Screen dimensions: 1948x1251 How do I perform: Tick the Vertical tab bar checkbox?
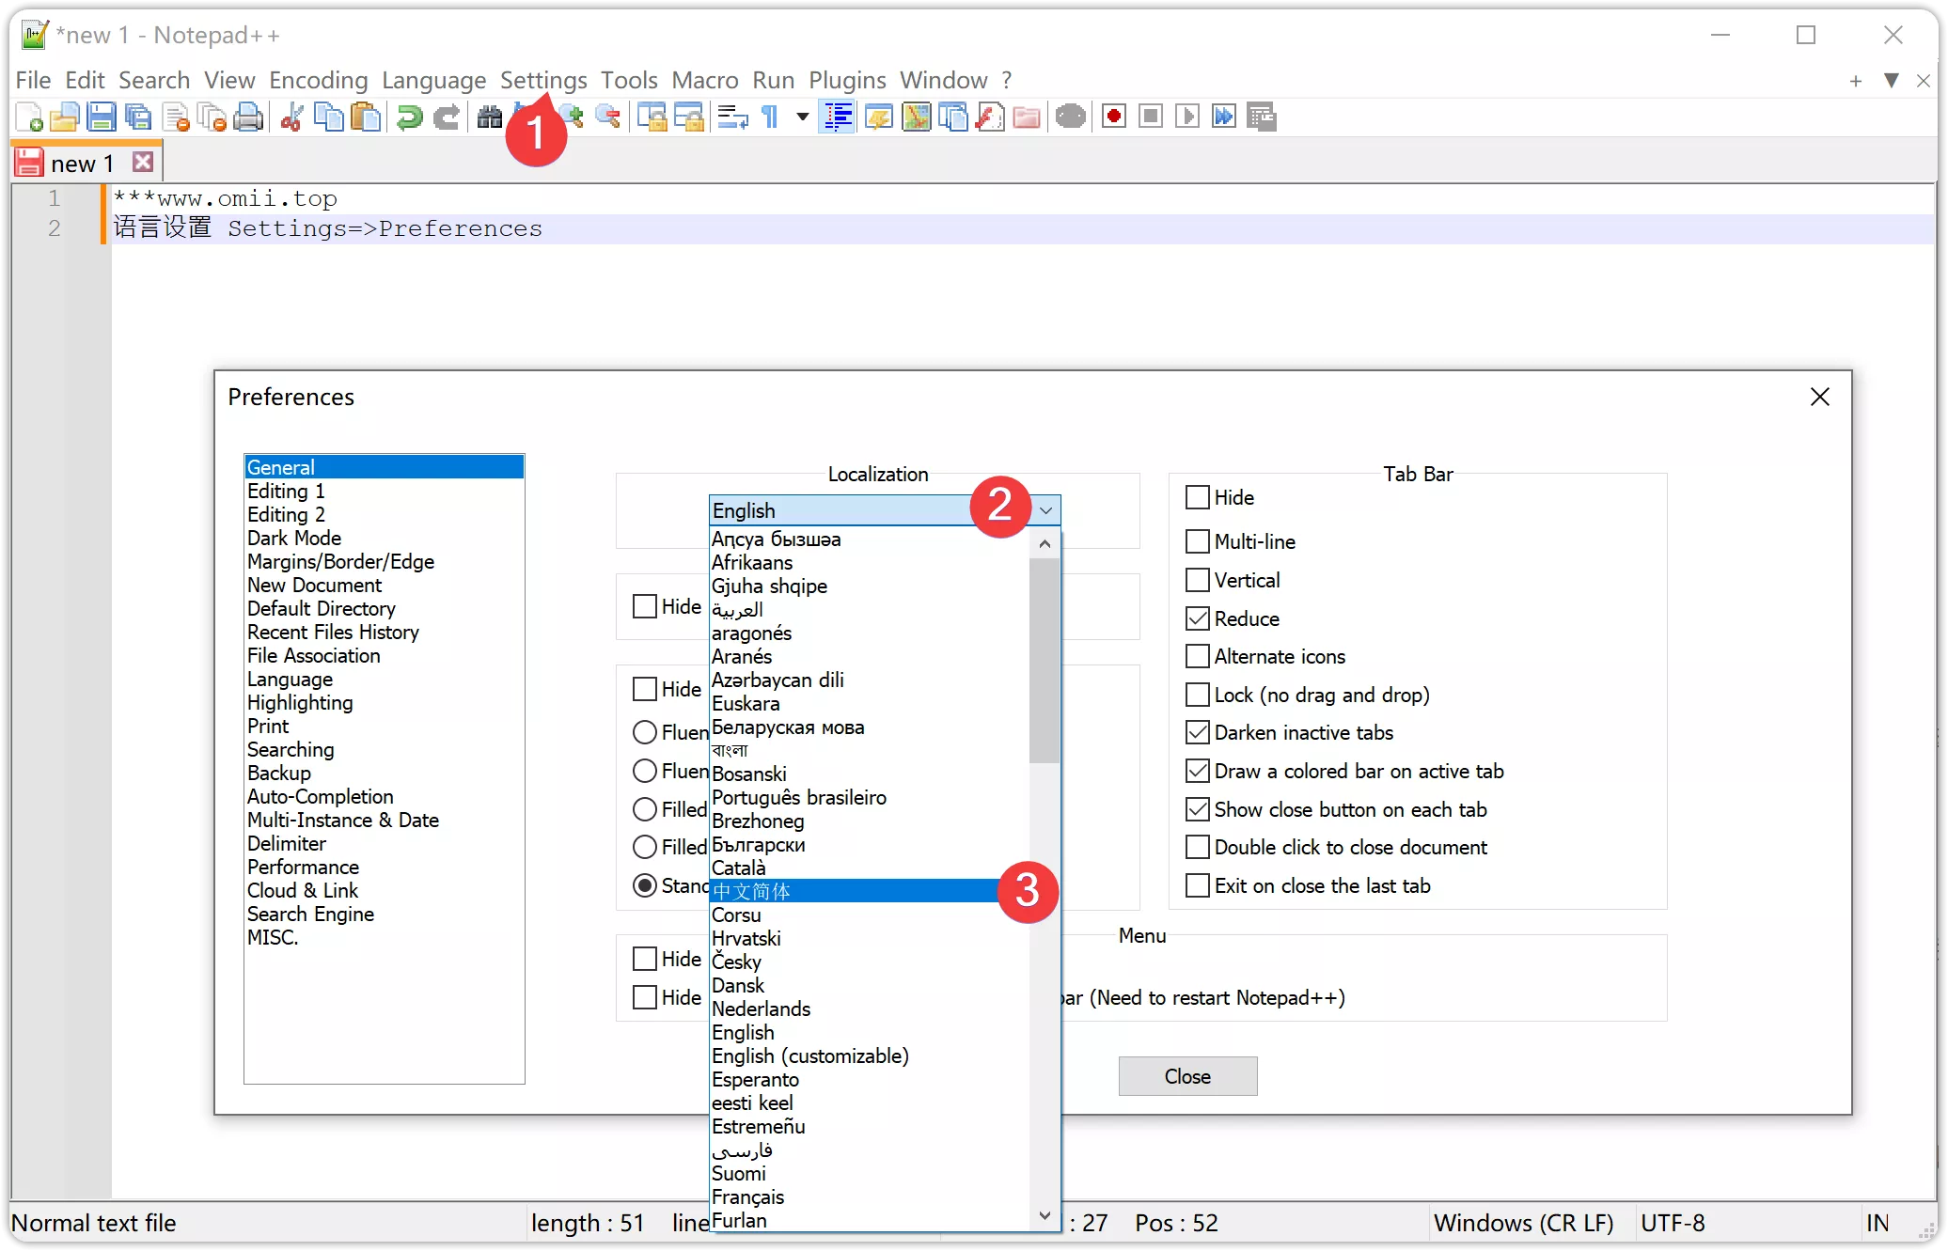[1197, 580]
